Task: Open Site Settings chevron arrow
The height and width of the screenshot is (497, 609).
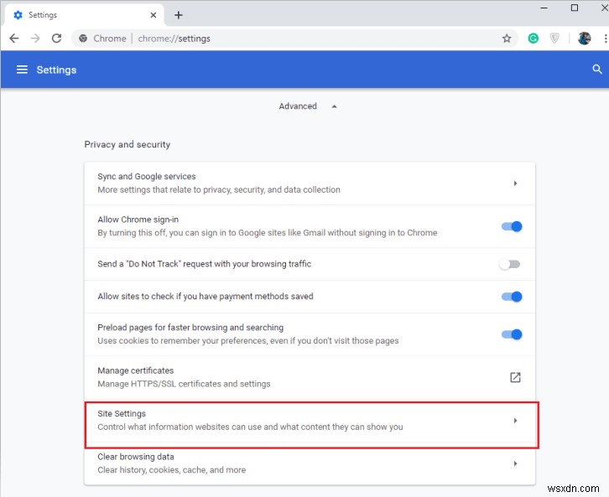Action: pos(515,421)
